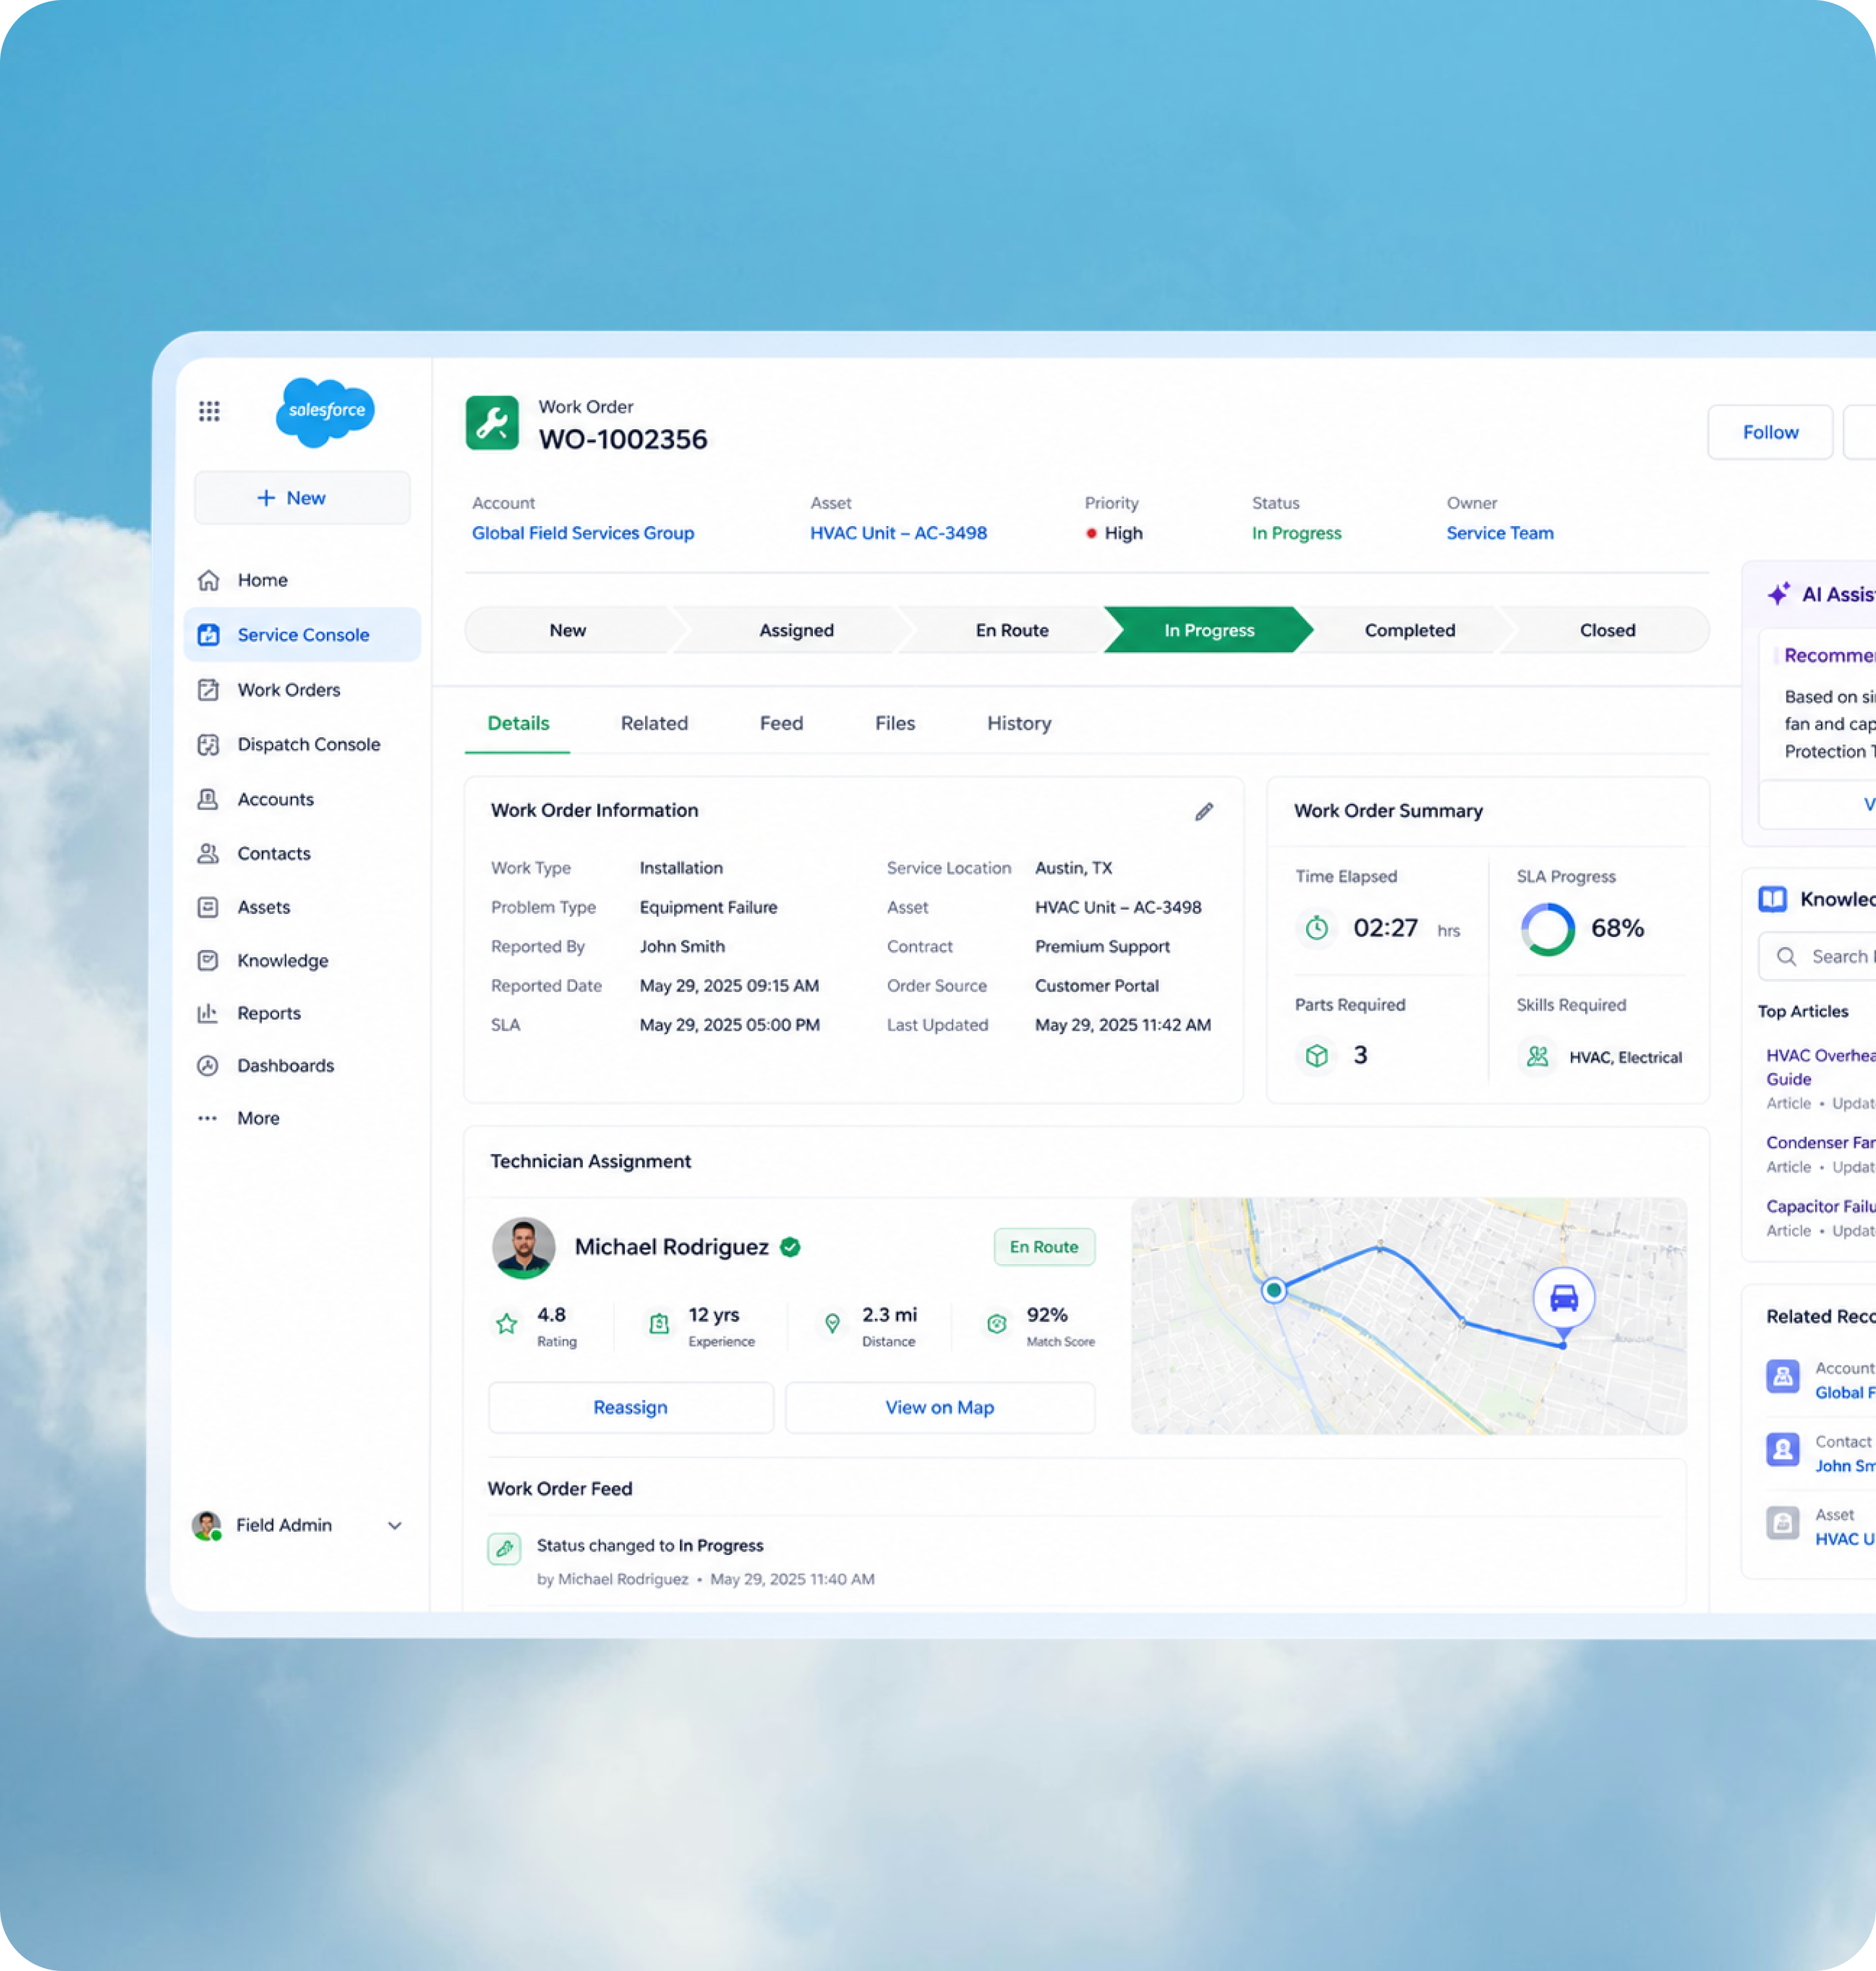Click the blue origin marker on the map
The height and width of the screenshot is (1971, 1876).
coord(1274,1291)
